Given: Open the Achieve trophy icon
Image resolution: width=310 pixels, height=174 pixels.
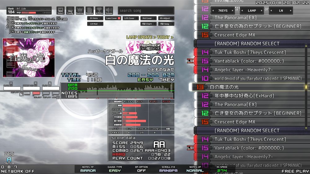Looking at the screenshot, I should coord(99,11).
